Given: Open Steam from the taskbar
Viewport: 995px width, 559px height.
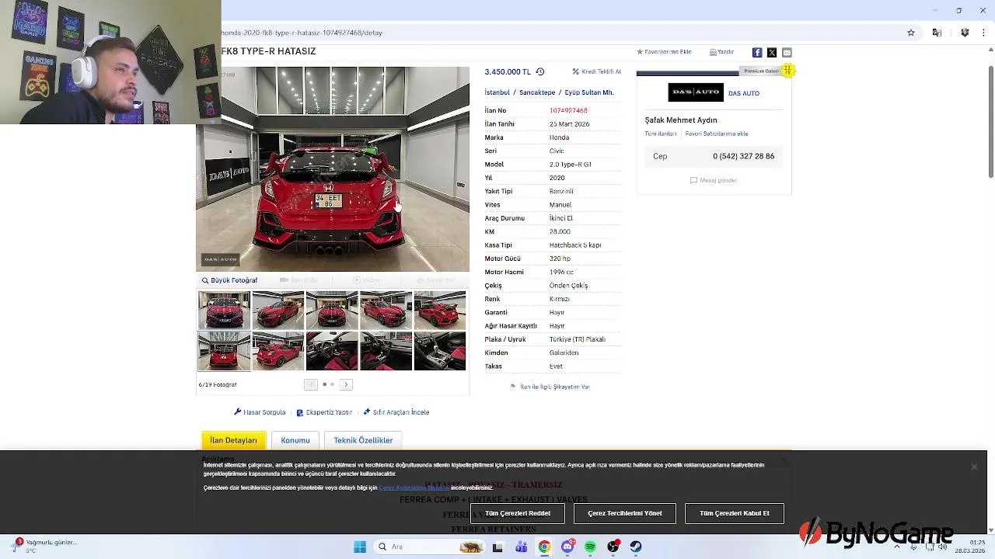Looking at the screenshot, I should click(x=636, y=547).
